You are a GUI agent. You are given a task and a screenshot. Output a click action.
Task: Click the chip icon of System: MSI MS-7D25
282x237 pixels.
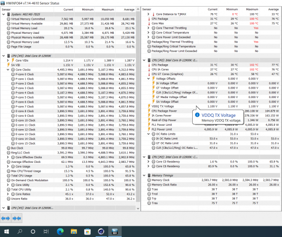tap(8, 15)
